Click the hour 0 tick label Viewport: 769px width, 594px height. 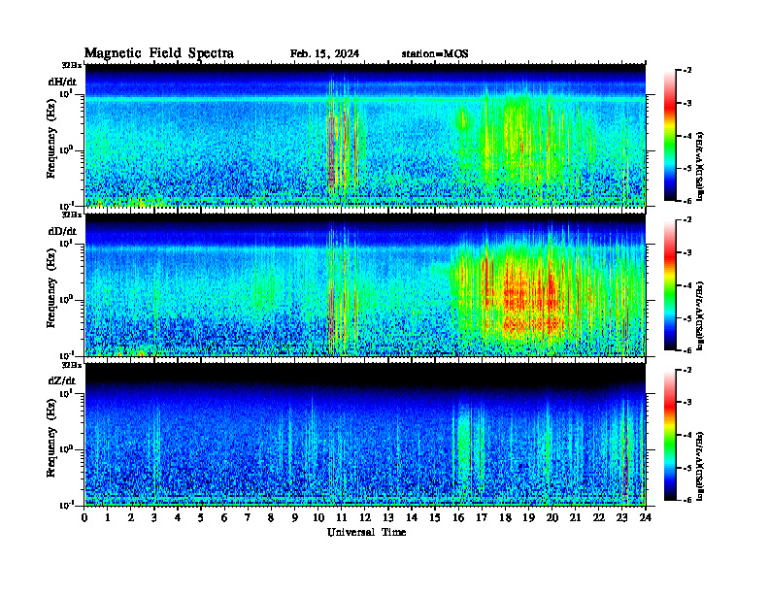[x=84, y=517]
